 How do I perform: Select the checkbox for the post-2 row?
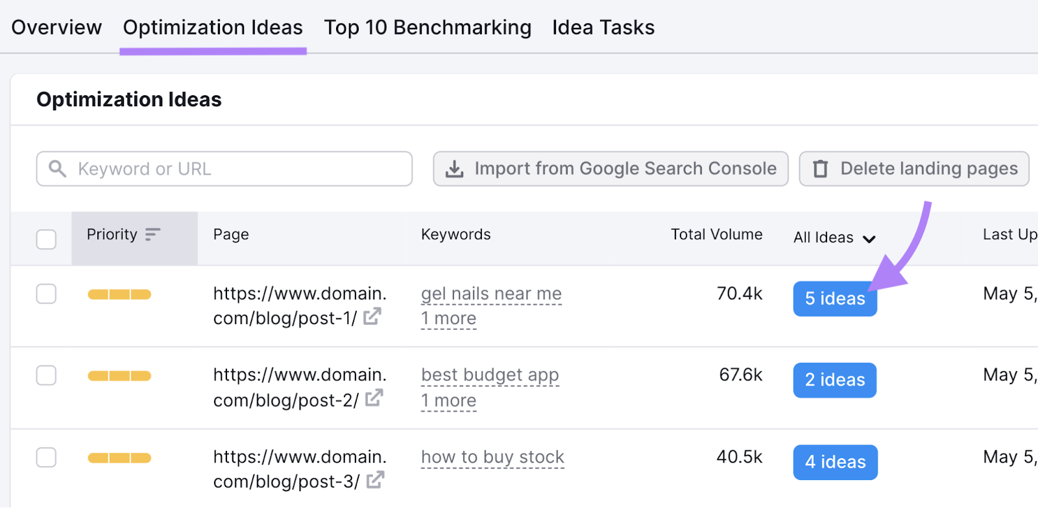tap(46, 375)
